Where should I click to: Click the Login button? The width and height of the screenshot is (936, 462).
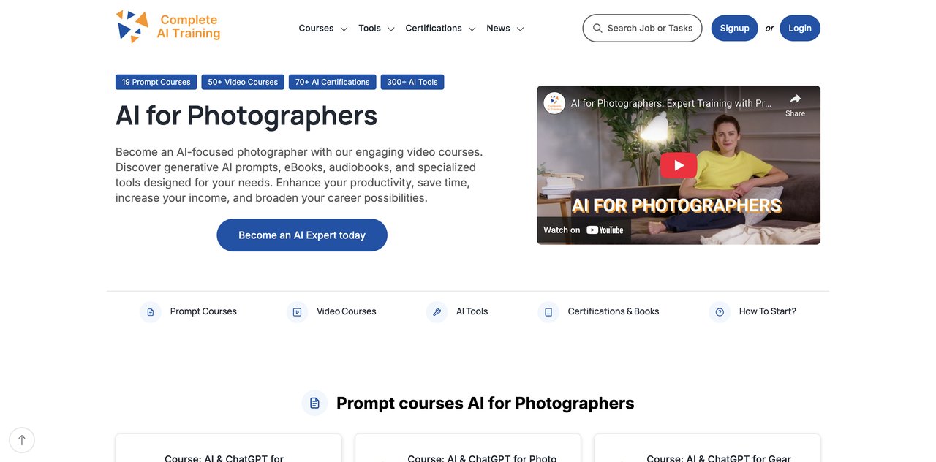[799, 29]
